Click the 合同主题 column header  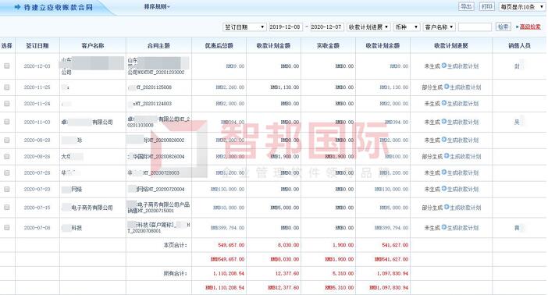coord(158,45)
